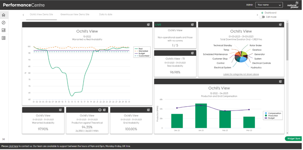Open settings icon on Warranted Availability widget
This screenshot has width=303, height=150.
pyautogui.click(x=60, y=110)
